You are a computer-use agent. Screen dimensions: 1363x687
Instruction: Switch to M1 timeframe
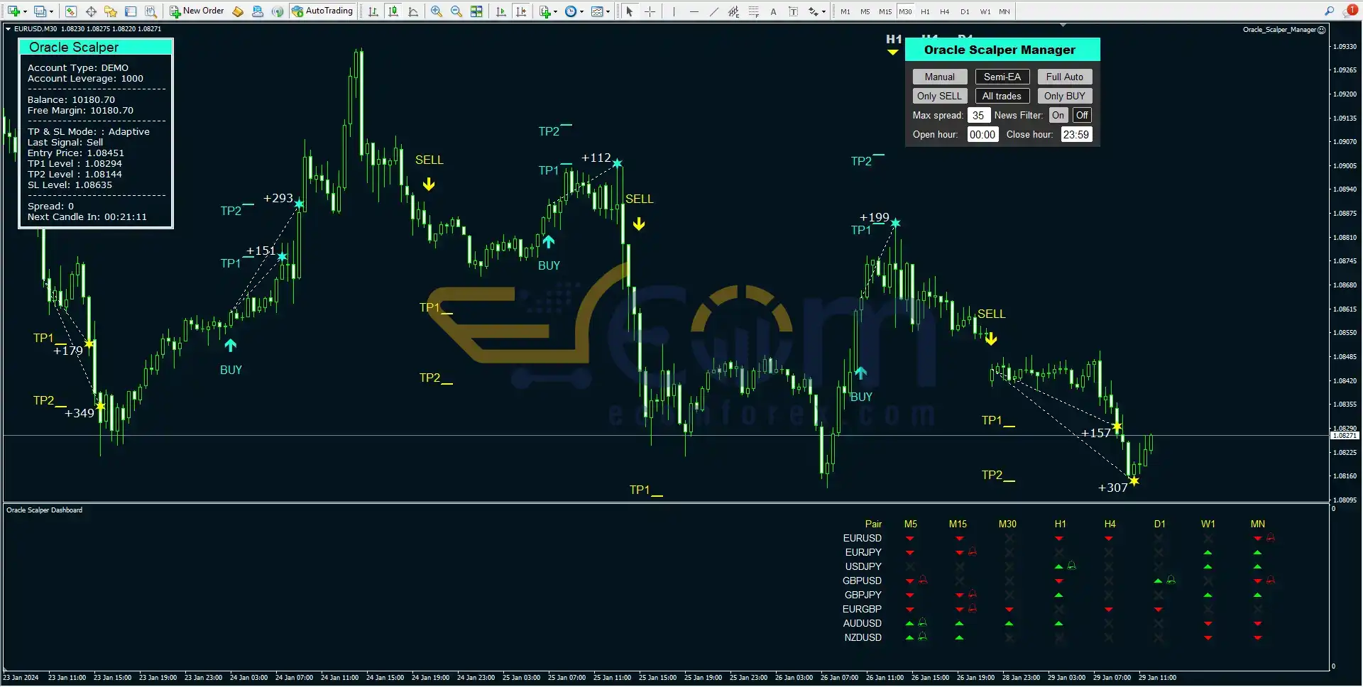click(845, 11)
